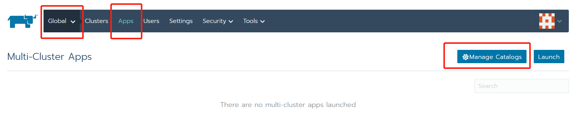Screen dimensions: 577x136
Task: Click empty navigation bar space right of Tools
Action: (393, 21)
